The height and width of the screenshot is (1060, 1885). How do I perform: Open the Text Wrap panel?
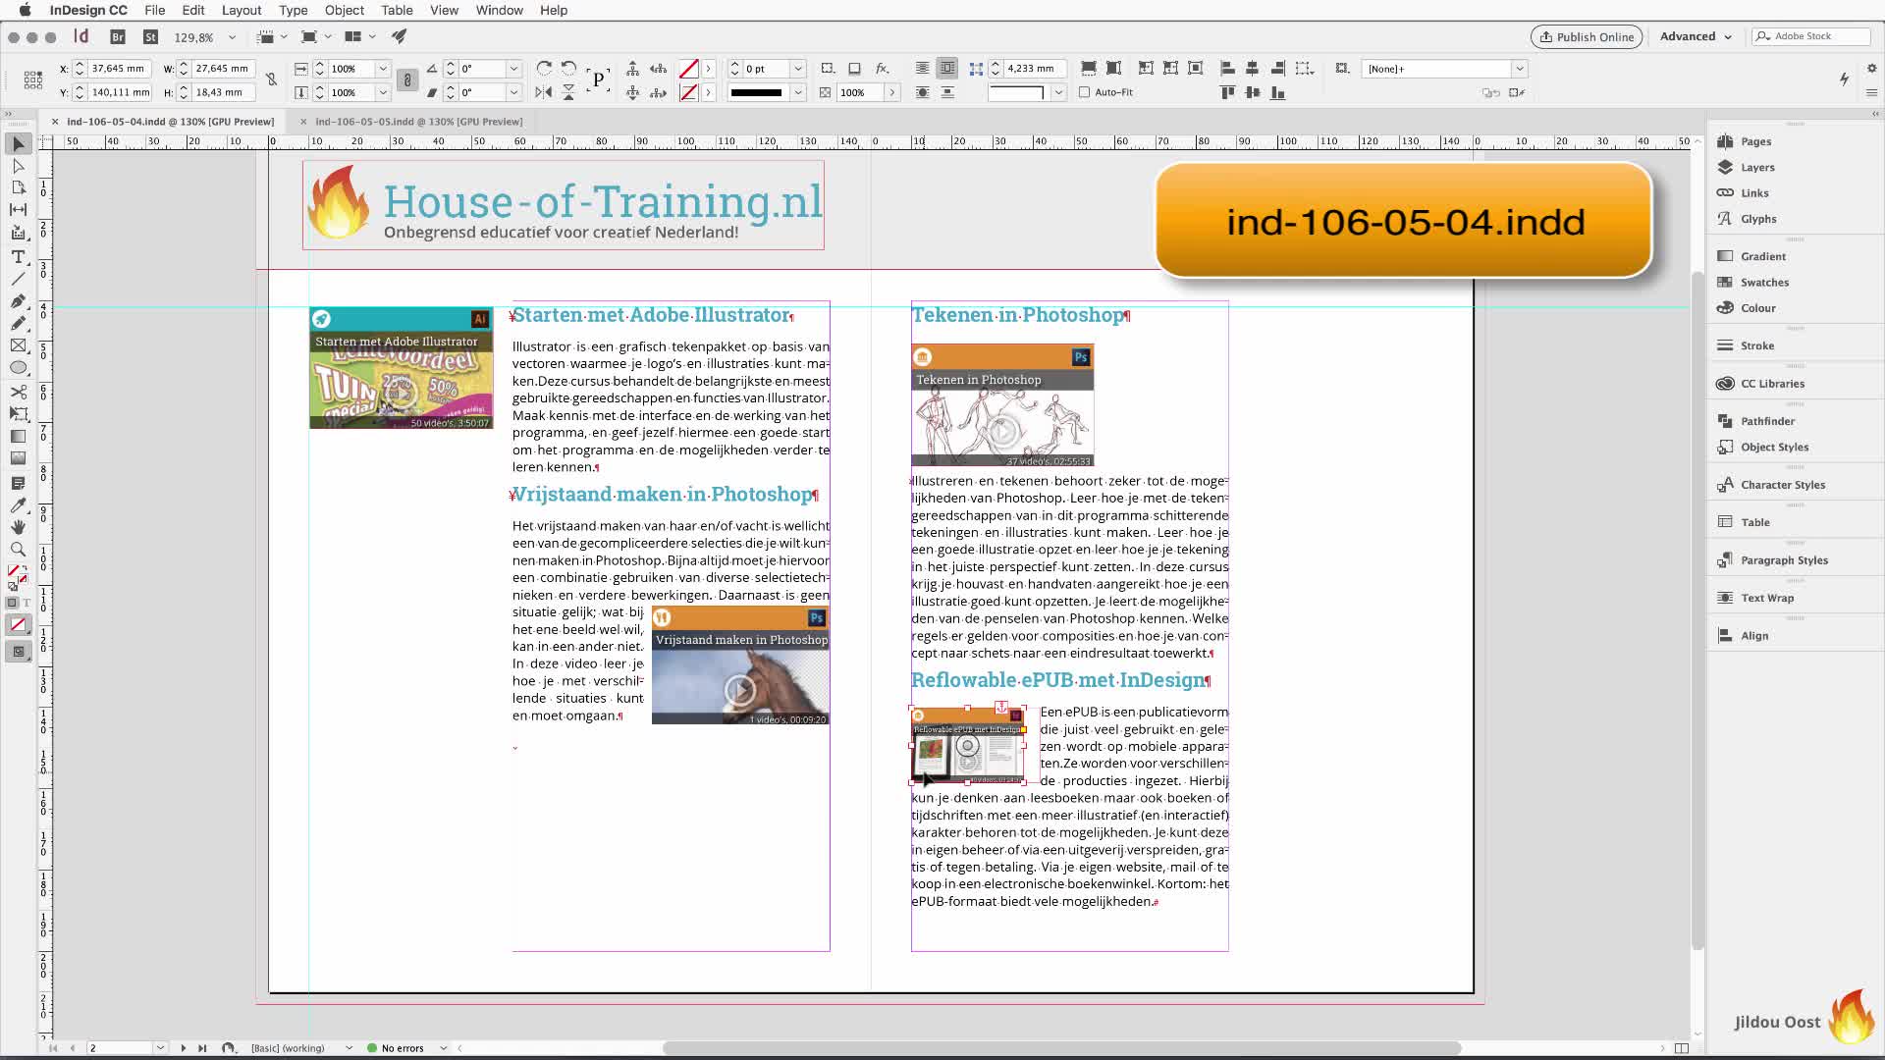click(1767, 598)
